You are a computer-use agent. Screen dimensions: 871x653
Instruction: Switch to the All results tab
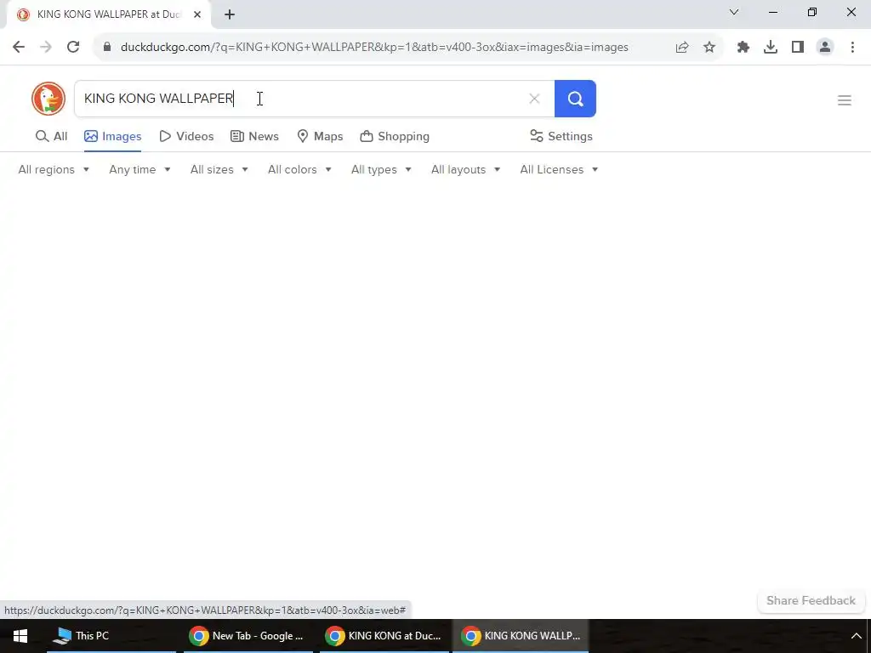point(51,136)
